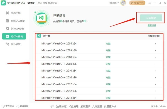Open 系统DLL修复 sidebar icon

(8, 21)
